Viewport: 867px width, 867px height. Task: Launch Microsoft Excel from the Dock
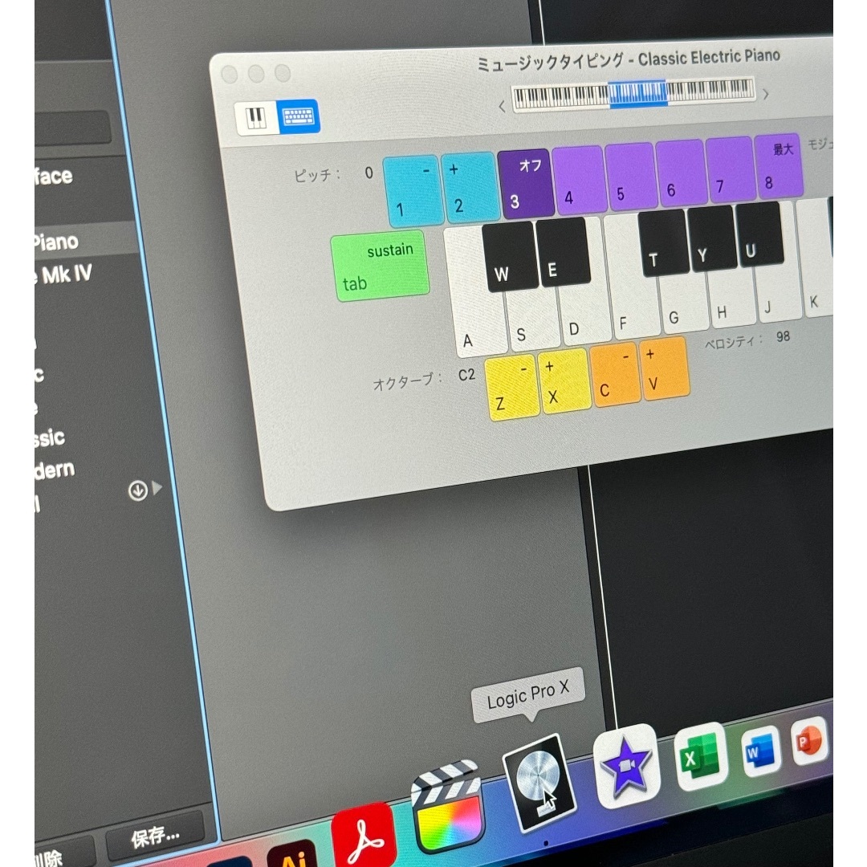(701, 756)
